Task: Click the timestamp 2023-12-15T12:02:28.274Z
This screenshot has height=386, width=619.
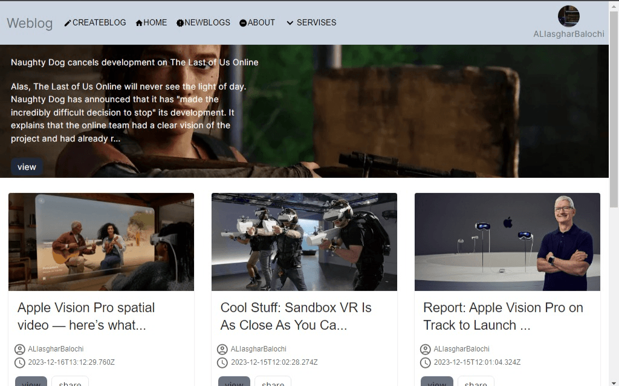Action: click(x=274, y=362)
